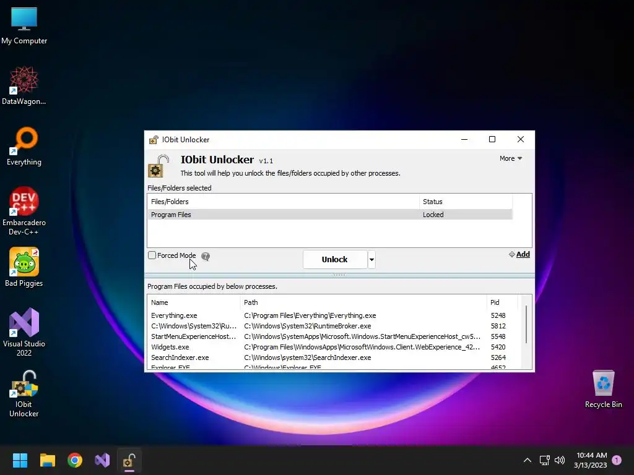Open clock and date at 10:44 AM
The image size is (634, 475).
pyautogui.click(x=591, y=460)
